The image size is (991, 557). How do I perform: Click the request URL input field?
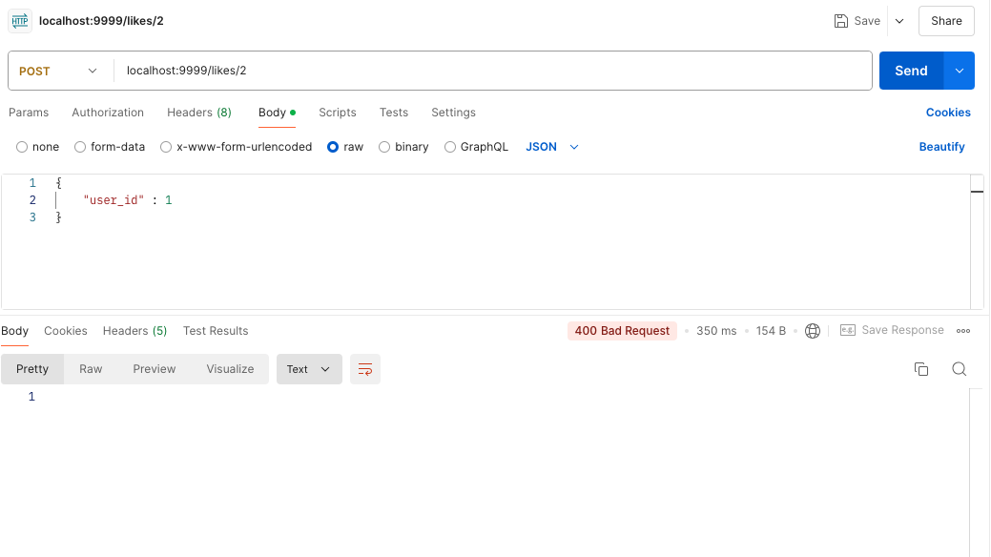pos(493,71)
